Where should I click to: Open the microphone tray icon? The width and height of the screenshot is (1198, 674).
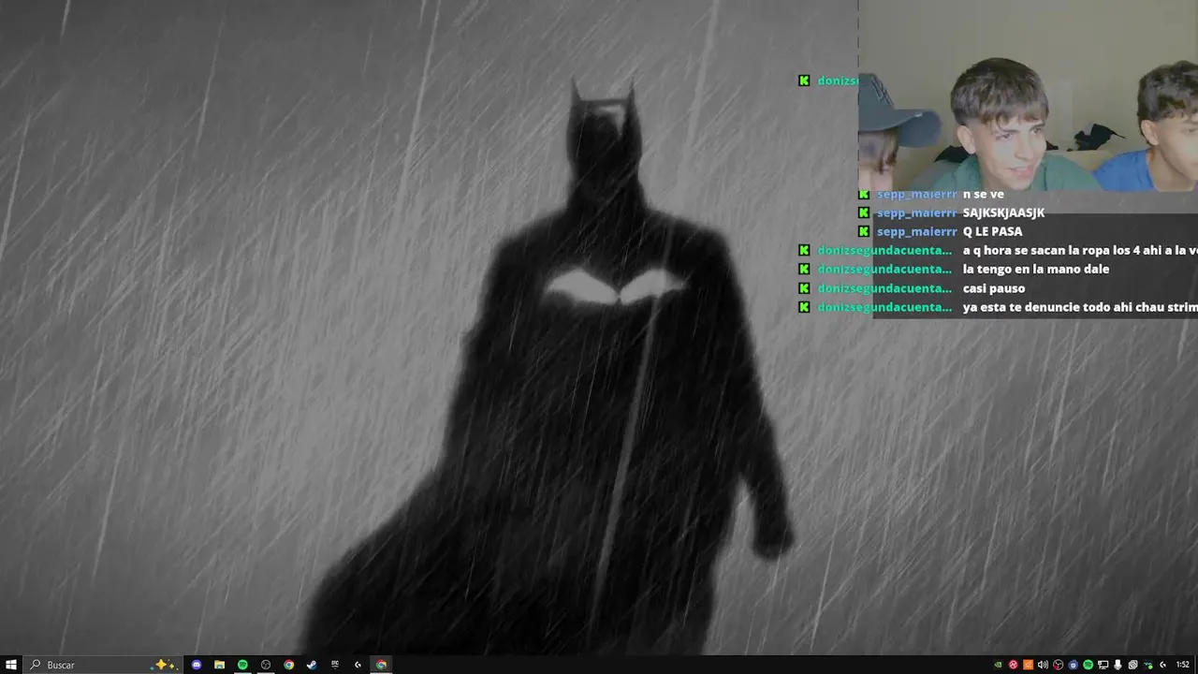(1118, 665)
